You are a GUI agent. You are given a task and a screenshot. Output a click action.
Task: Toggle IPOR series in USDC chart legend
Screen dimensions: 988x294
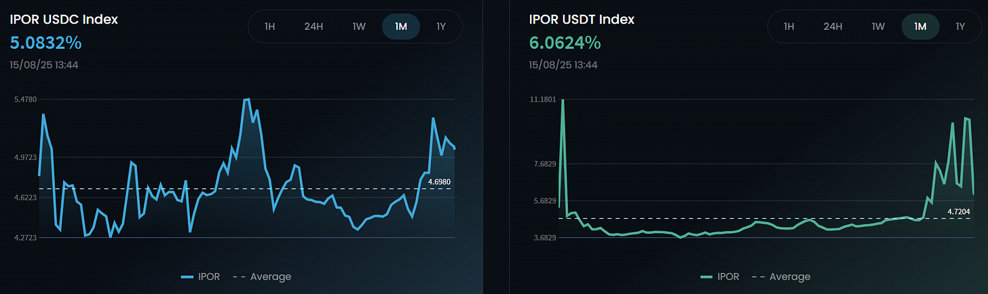pos(201,276)
